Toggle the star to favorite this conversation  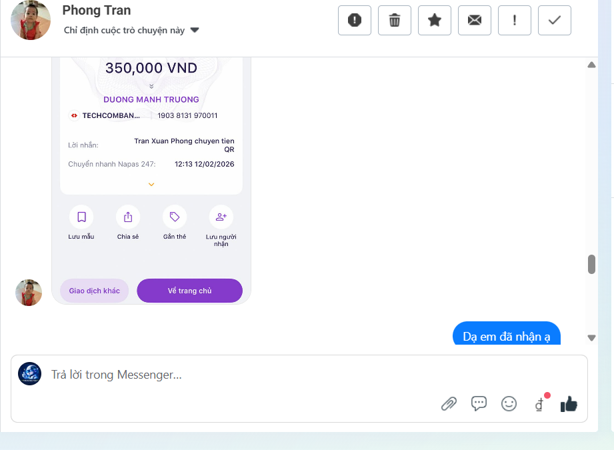(x=434, y=20)
